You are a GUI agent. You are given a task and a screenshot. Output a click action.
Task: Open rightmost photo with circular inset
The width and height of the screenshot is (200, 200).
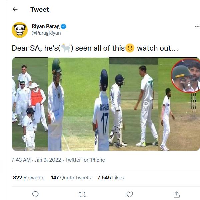(x=179, y=104)
